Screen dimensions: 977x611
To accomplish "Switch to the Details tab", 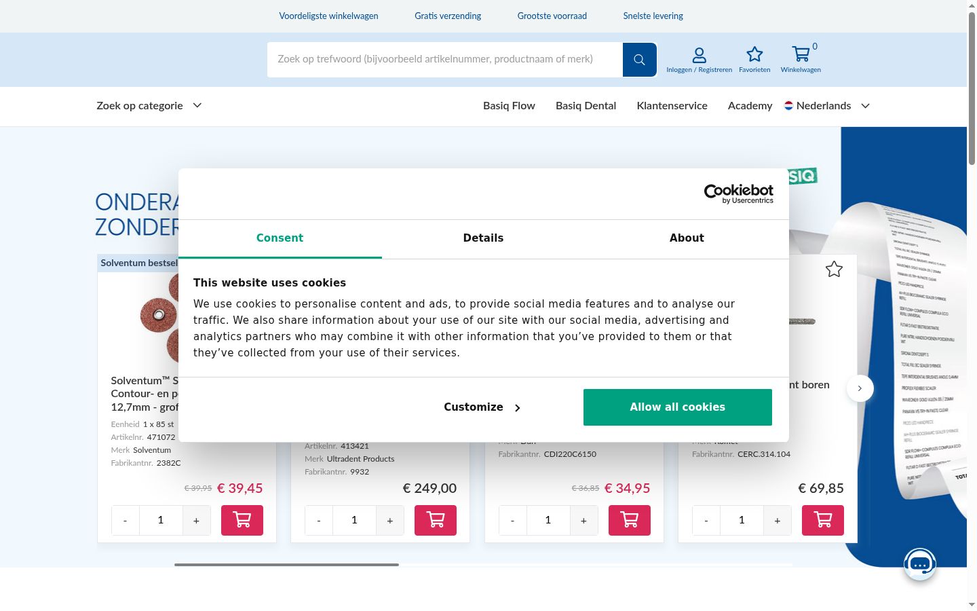I will 483,238.
